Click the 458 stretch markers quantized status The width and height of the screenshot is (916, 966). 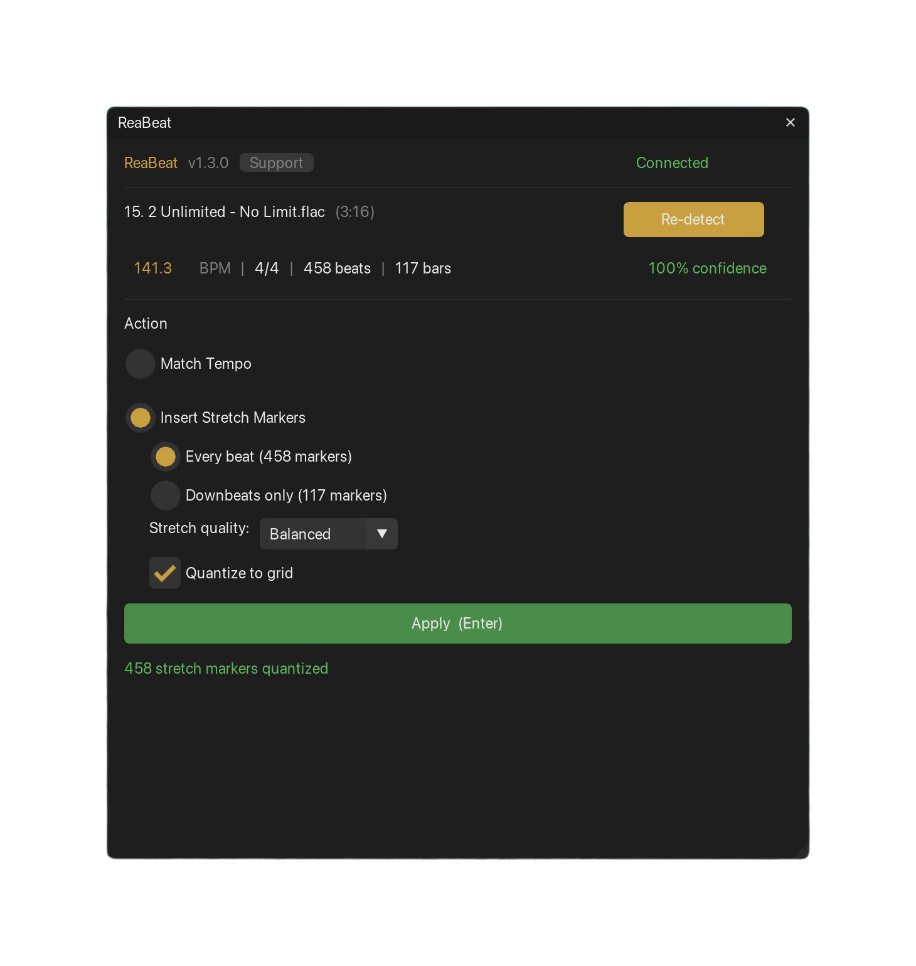(226, 669)
